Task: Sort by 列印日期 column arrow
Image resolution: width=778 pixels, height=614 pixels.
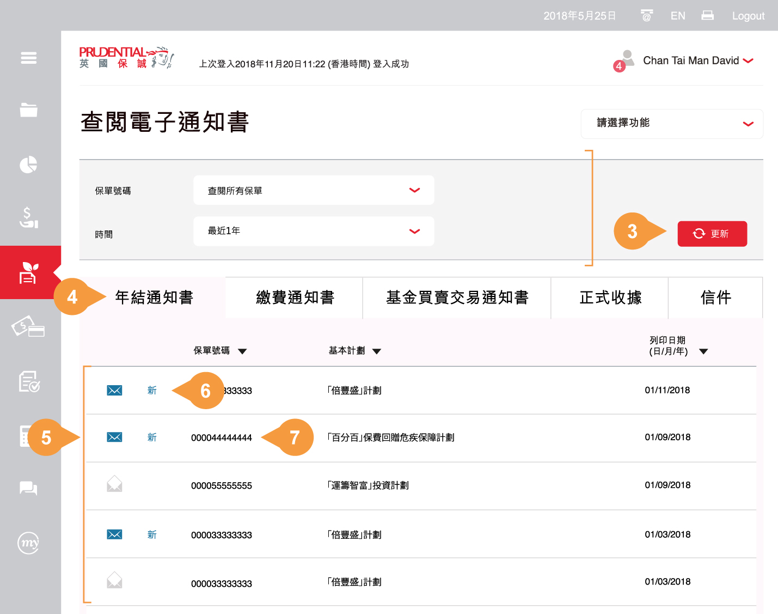Action: pyautogui.click(x=703, y=351)
